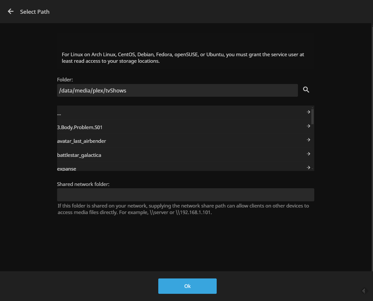This screenshot has height=301, width=373.
Task: Click the folder list scrollbar thumb
Action: point(313,117)
